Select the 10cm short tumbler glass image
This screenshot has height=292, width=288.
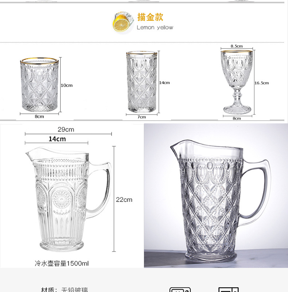[39, 85]
